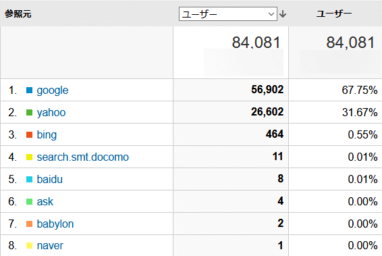Image resolution: width=382 pixels, height=256 pixels.
Task: Click the light green swatch beside ask
Action: click(x=29, y=202)
